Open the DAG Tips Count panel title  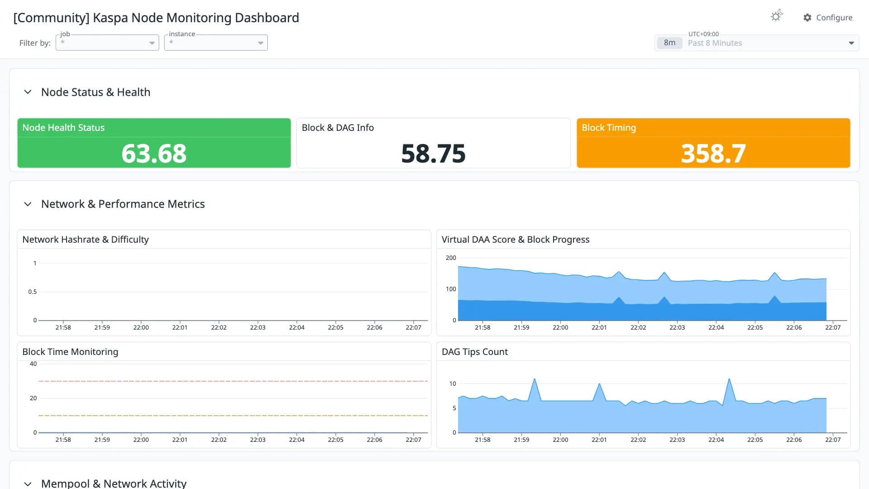[x=475, y=352]
